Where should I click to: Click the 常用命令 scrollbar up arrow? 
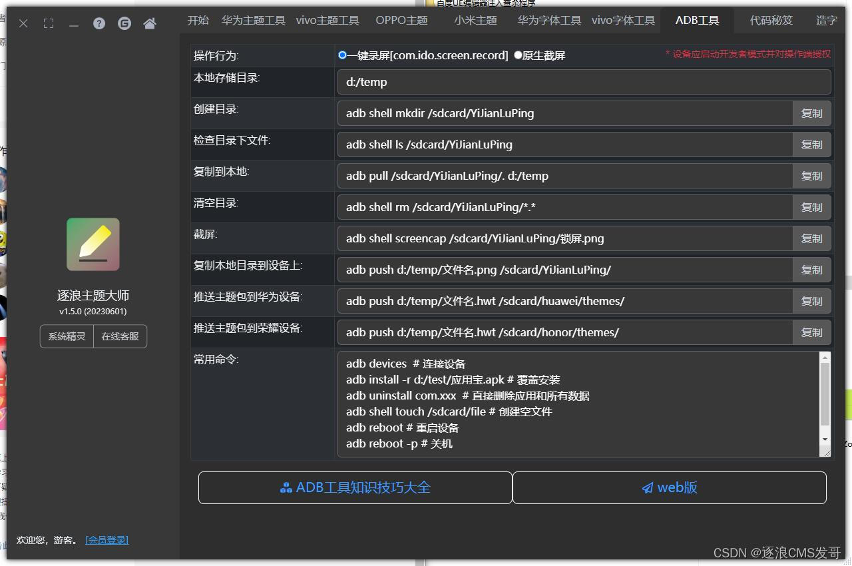[x=825, y=358]
